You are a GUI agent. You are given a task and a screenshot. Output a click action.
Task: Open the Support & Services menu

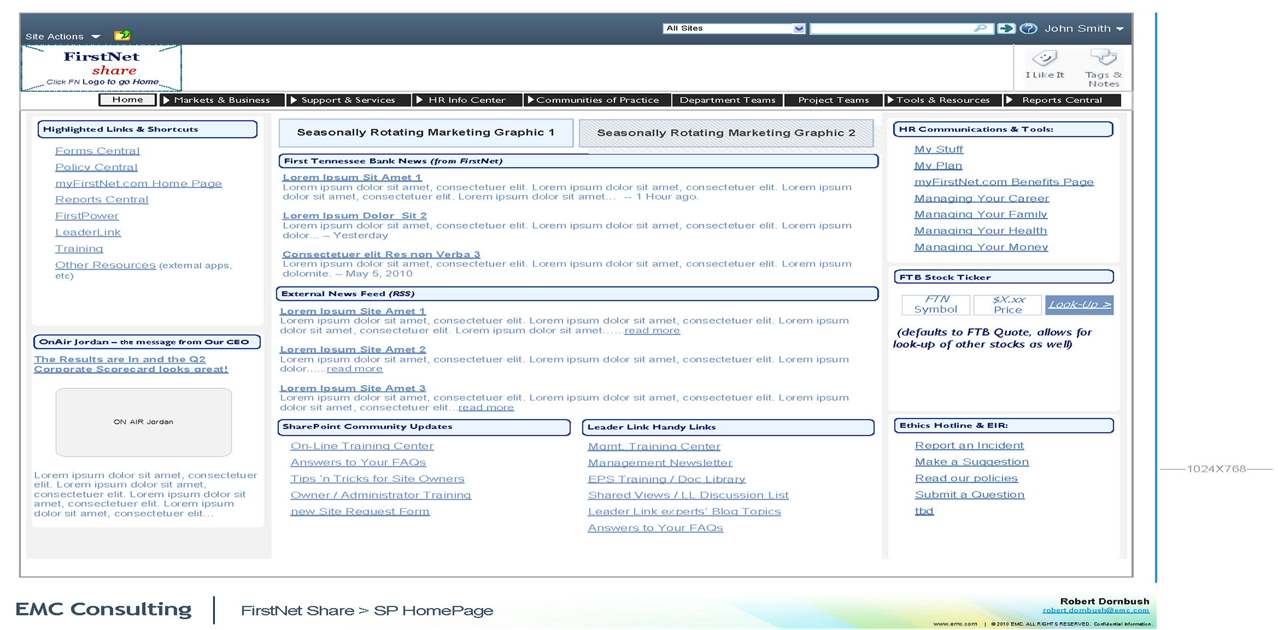[347, 100]
